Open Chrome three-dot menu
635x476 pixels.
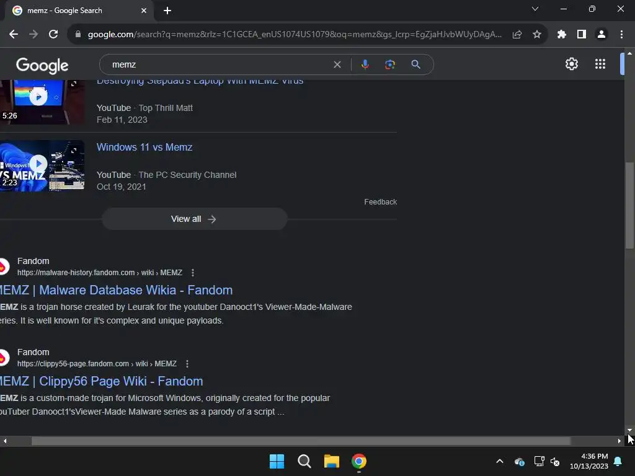(x=621, y=35)
